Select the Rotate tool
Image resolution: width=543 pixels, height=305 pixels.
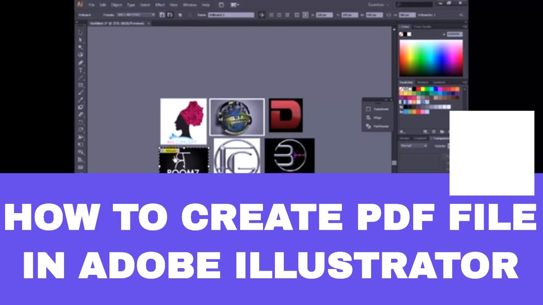coord(81,122)
